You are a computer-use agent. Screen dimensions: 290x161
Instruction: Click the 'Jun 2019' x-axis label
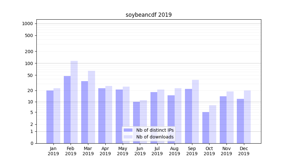tap(140, 151)
